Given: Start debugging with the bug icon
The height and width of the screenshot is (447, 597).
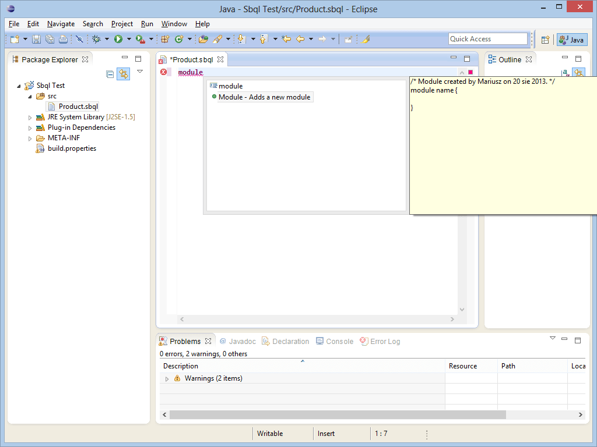Looking at the screenshot, I should tap(96, 39).
